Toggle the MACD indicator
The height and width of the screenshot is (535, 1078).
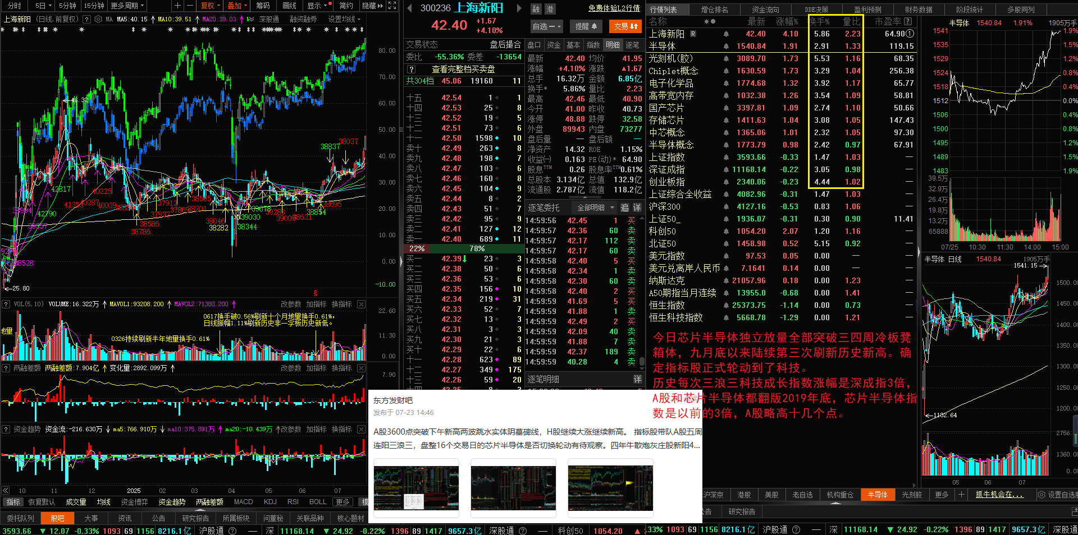(x=243, y=502)
